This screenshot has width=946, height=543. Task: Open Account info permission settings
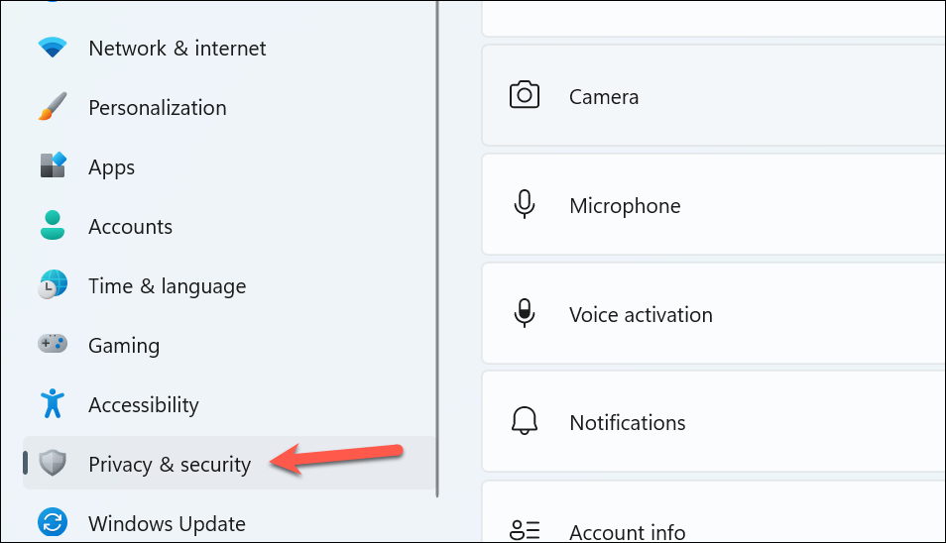(x=714, y=512)
